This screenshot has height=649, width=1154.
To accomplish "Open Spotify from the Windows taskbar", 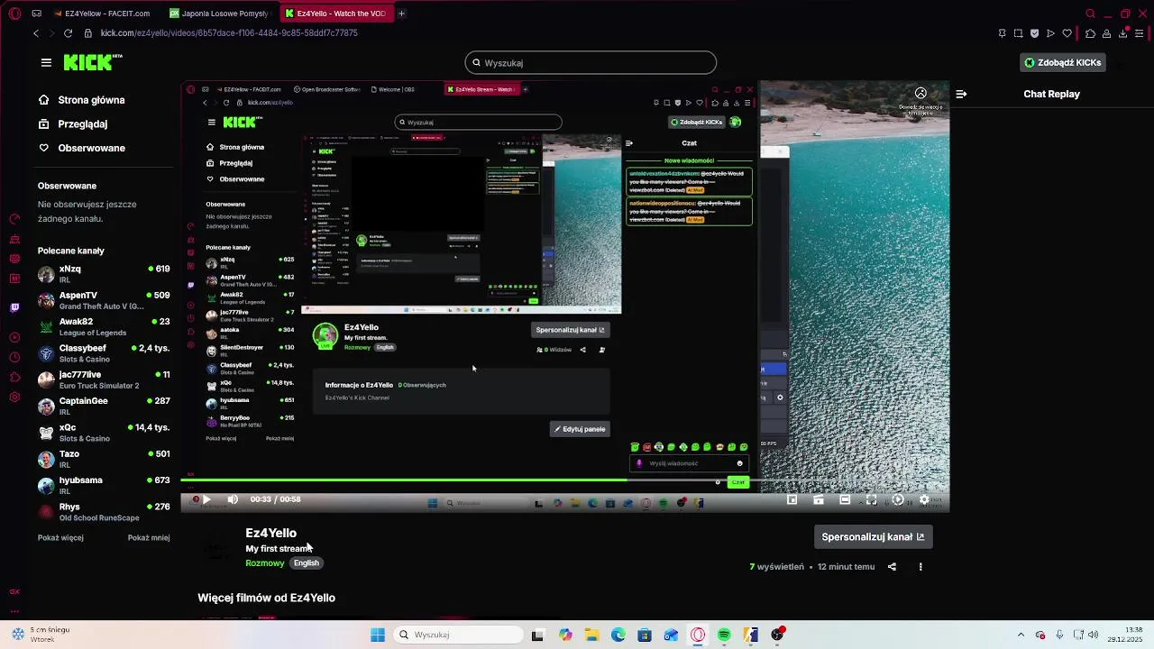I will (x=724, y=635).
